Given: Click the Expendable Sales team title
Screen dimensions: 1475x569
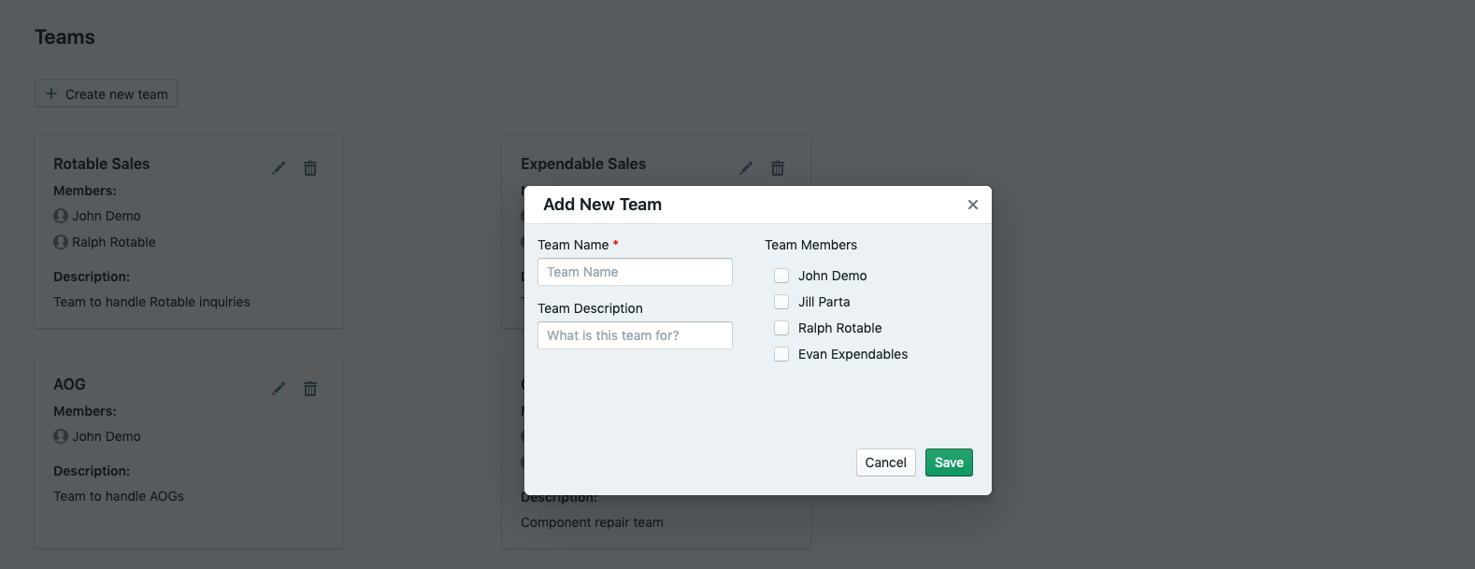Looking at the screenshot, I should tap(583, 164).
